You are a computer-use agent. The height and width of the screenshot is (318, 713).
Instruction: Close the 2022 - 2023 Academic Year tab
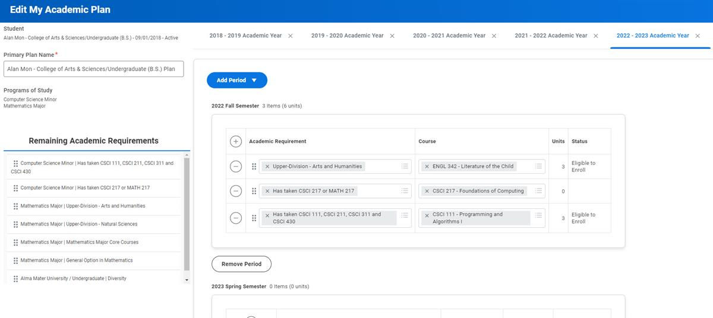coord(698,36)
